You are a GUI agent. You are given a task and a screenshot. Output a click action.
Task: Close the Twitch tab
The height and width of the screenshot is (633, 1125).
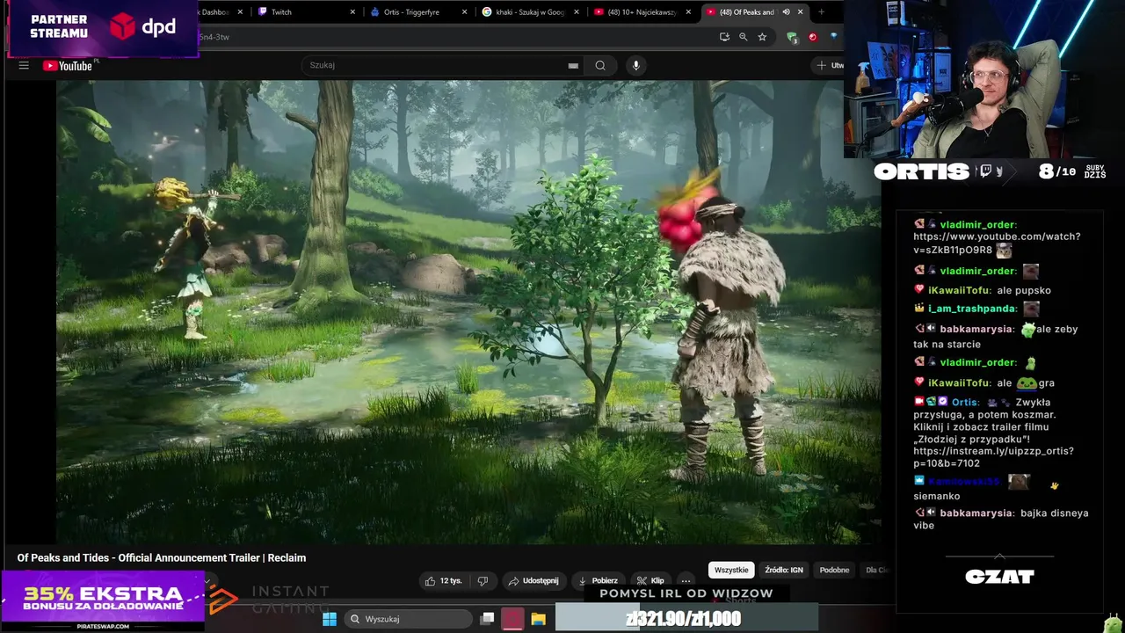(x=352, y=12)
